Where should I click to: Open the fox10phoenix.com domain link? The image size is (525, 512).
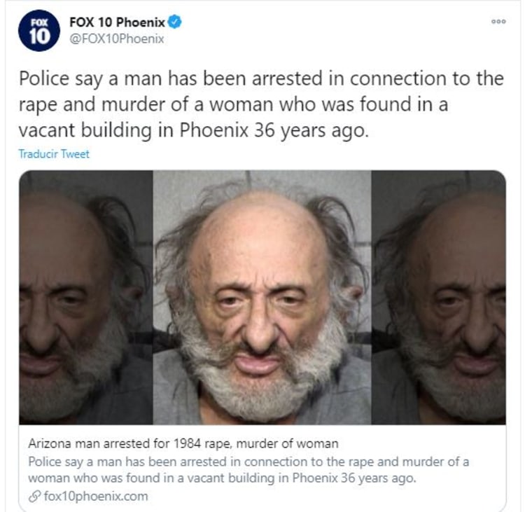pyautogui.click(x=96, y=497)
